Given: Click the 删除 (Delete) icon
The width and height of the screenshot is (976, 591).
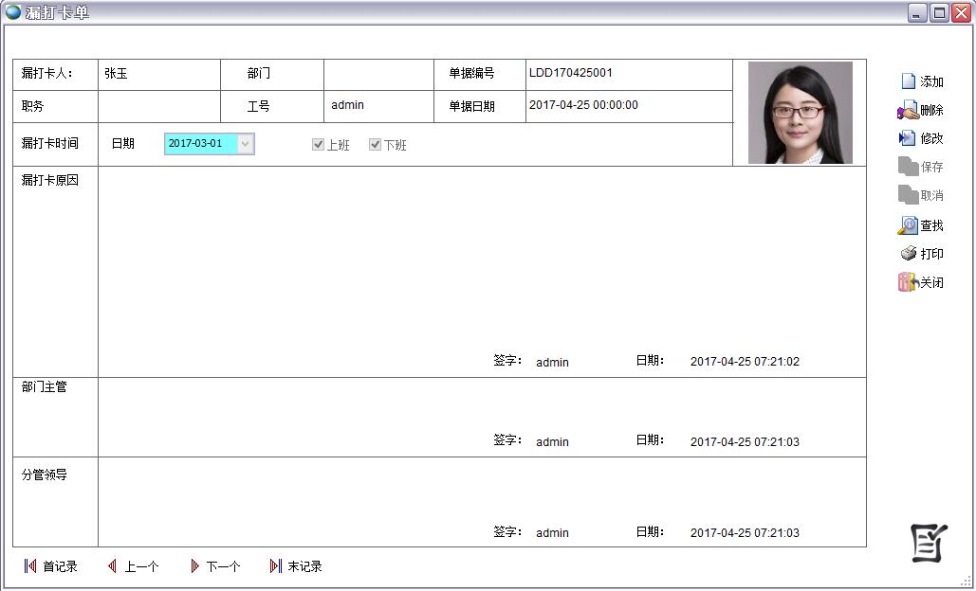Looking at the screenshot, I should point(908,111).
